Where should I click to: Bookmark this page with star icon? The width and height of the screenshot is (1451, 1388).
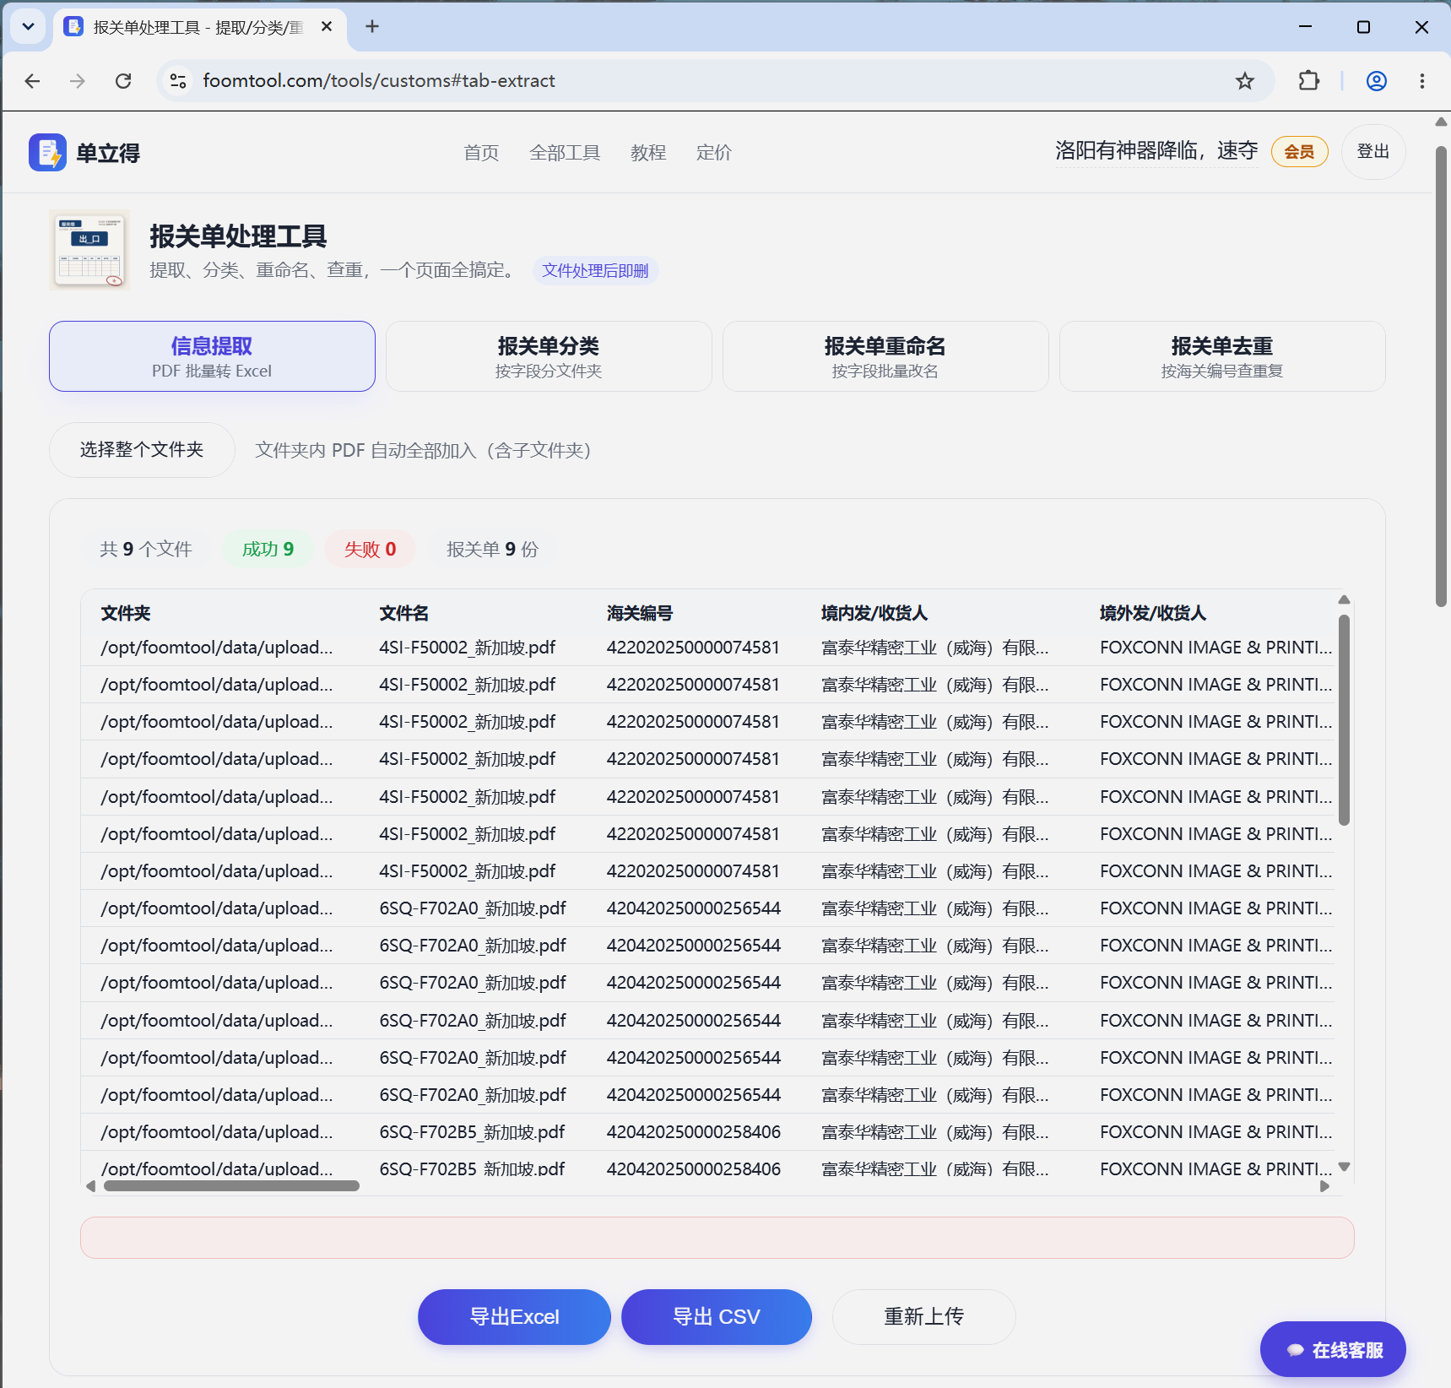[1245, 81]
